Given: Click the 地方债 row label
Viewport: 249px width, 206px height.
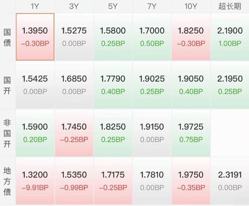Looking at the screenshot, I should click(7, 181).
